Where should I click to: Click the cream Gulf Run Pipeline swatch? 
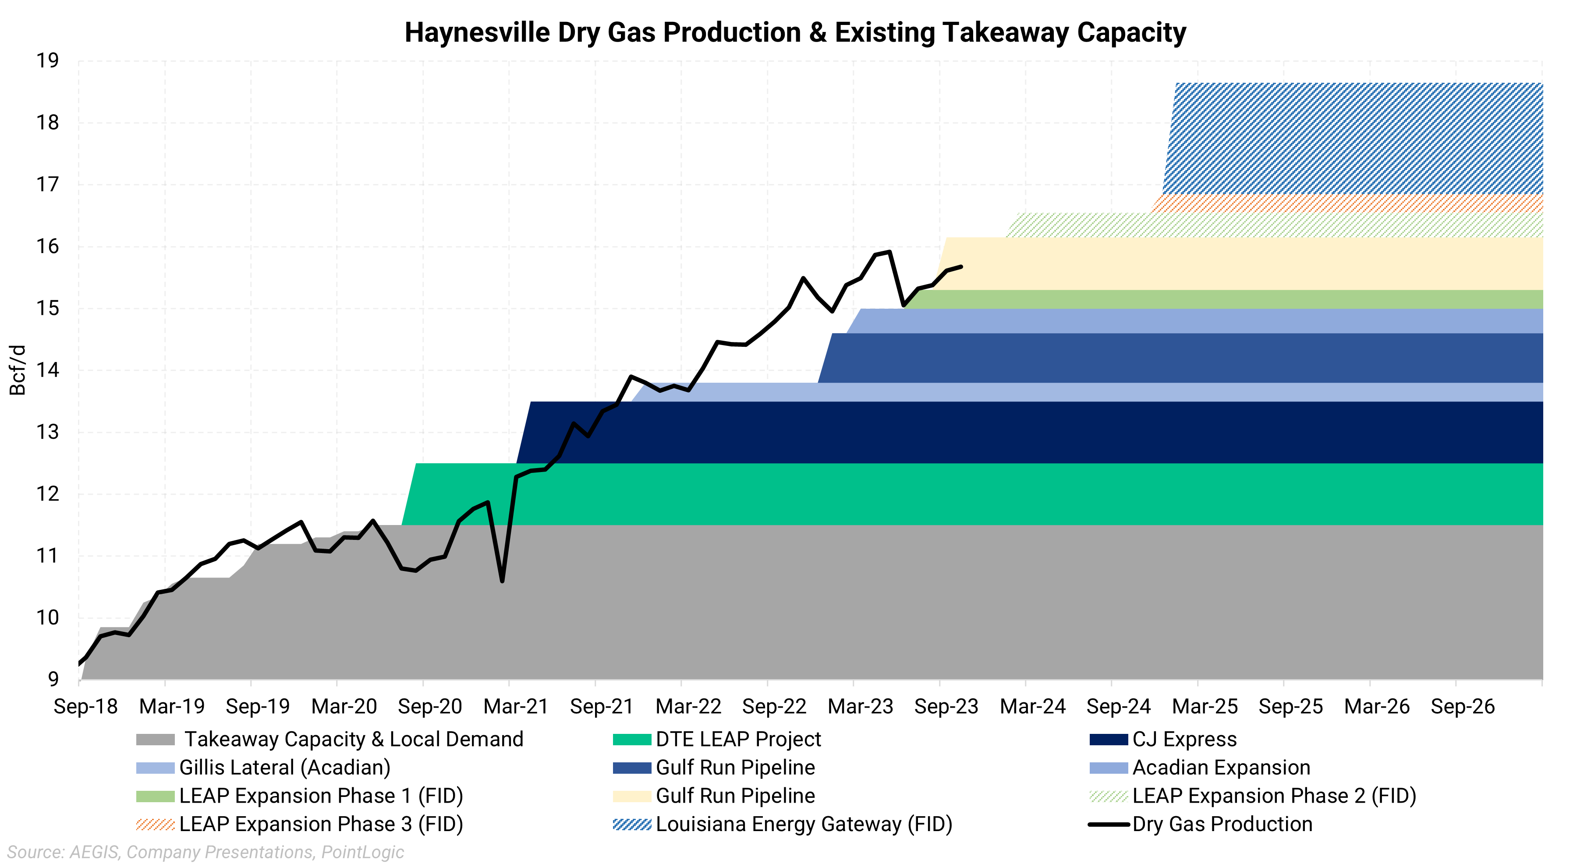click(x=631, y=796)
